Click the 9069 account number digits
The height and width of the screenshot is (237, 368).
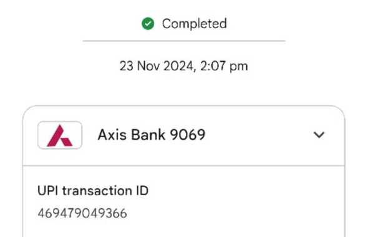(188, 135)
